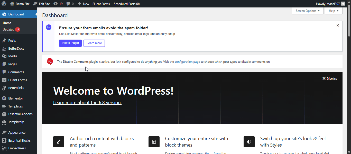Click the layout icon for block themes
The width and height of the screenshot is (351, 154).
coord(154,142)
